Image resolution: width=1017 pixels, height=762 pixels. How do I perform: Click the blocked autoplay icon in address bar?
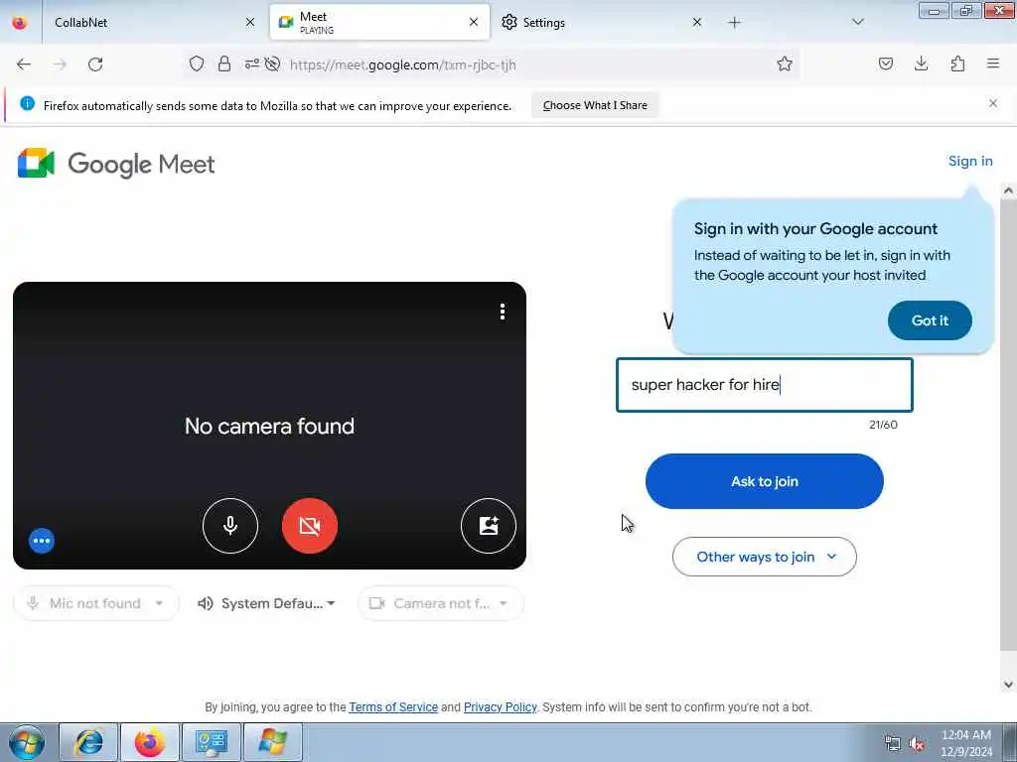point(272,63)
